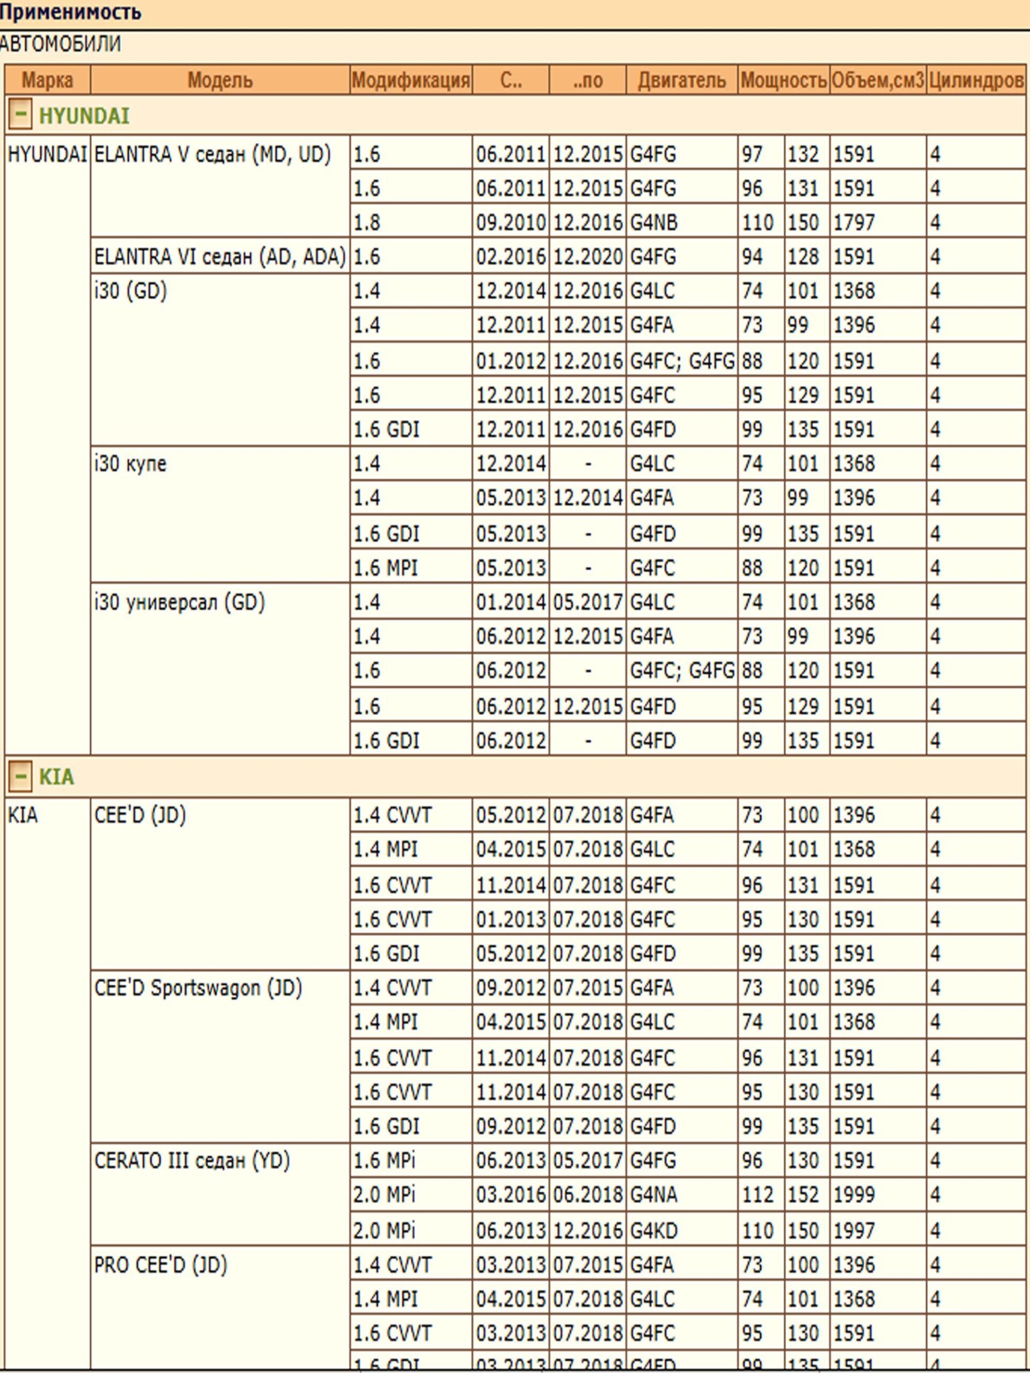Screen dimensions: 1030x1373
Task: Click end date 06.2018 in CERATO 2.0 MPi row
Action: tap(587, 1194)
